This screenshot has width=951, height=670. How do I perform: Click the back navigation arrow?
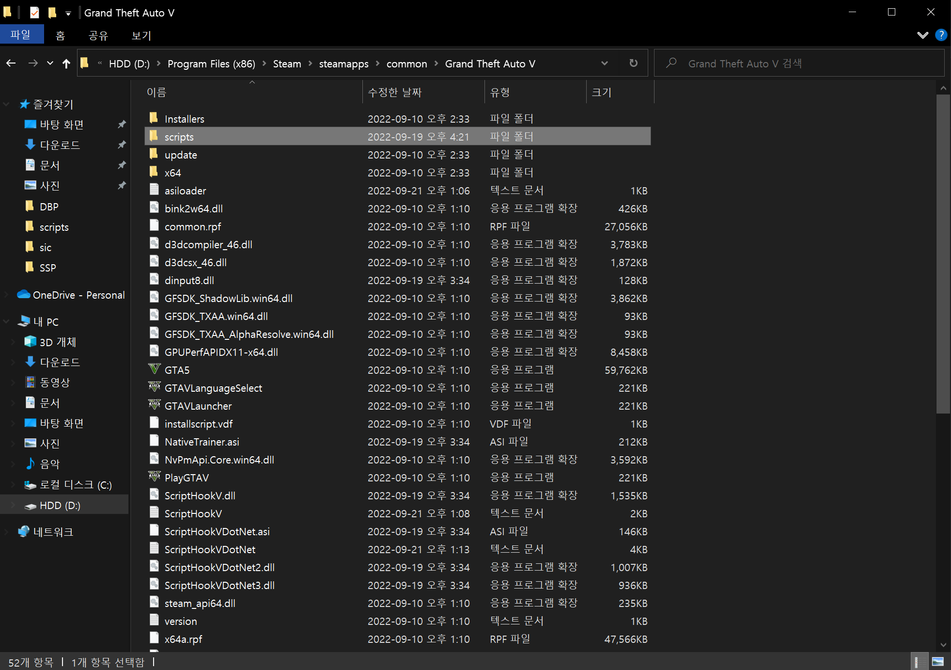(11, 63)
